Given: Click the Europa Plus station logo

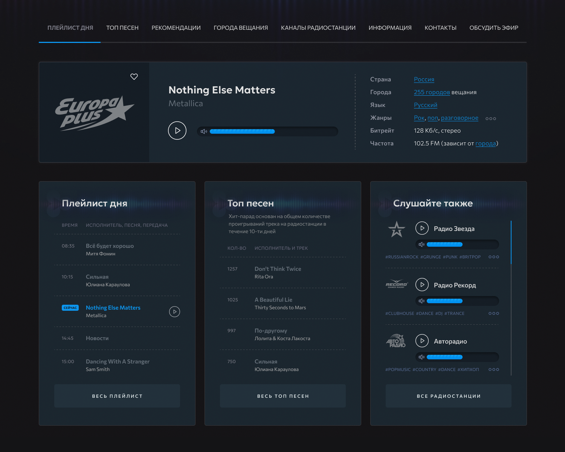Looking at the screenshot, I should tap(94, 113).
